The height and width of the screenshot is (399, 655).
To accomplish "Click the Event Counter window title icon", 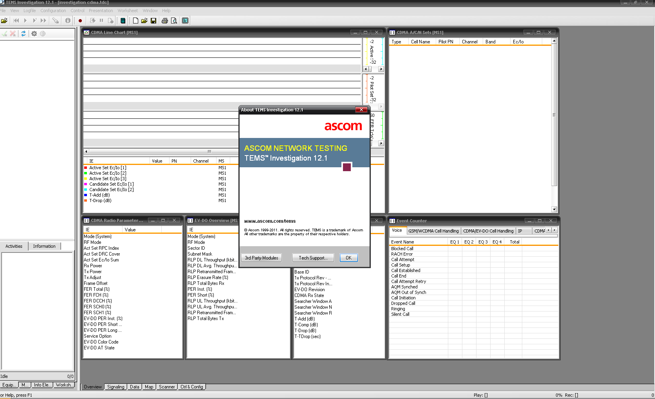I will pos(392,221).
